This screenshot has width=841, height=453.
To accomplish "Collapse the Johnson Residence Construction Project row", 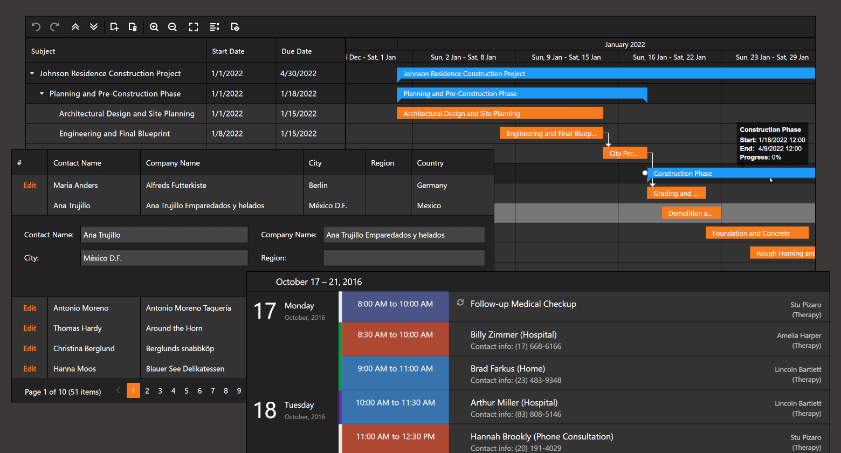I will point(32,73).
